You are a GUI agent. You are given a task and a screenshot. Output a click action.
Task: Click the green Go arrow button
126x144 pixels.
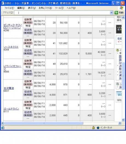point(116,13)
